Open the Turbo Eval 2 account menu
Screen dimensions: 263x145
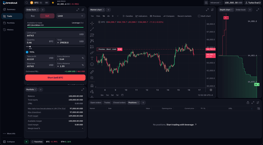253,3
